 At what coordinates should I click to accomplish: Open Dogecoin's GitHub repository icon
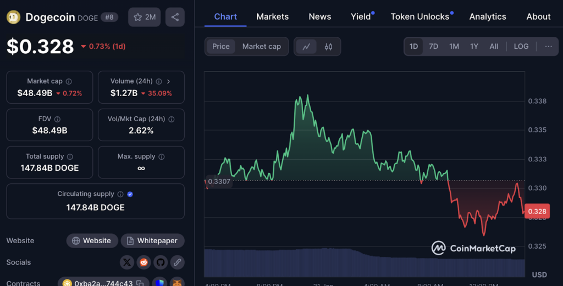coord(160,262)
